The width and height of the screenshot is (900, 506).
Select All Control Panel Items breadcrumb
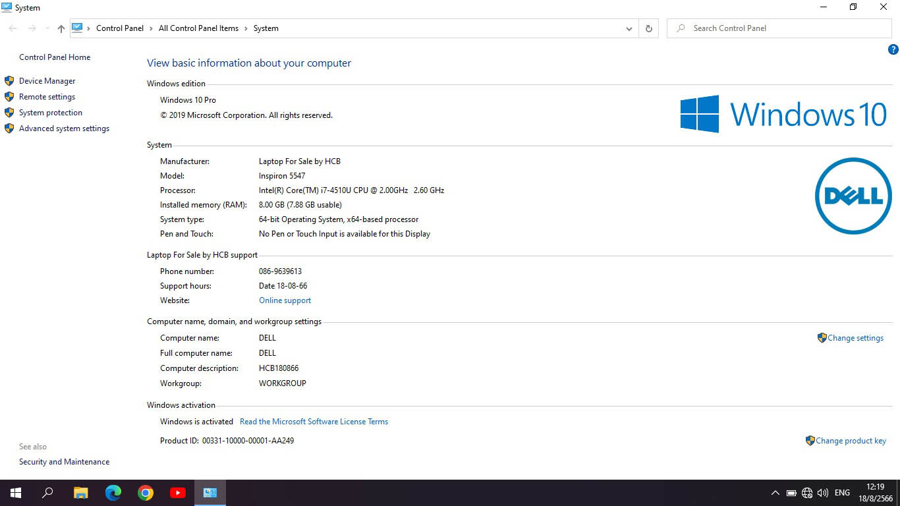tap(198, 28)
